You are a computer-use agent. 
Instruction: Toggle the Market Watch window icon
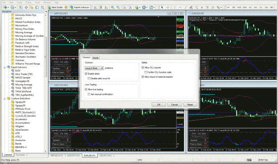[21, 7]
